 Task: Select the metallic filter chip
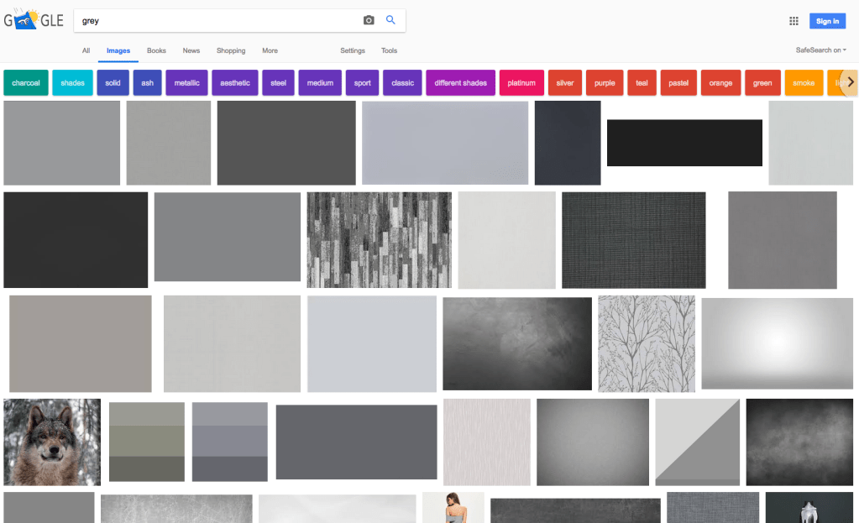point(186,82)
